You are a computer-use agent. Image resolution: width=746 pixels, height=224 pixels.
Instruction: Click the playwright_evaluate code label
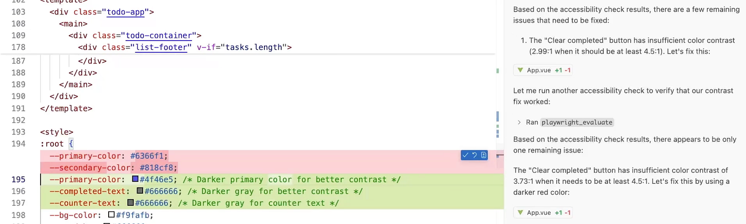tap(577, 122)
